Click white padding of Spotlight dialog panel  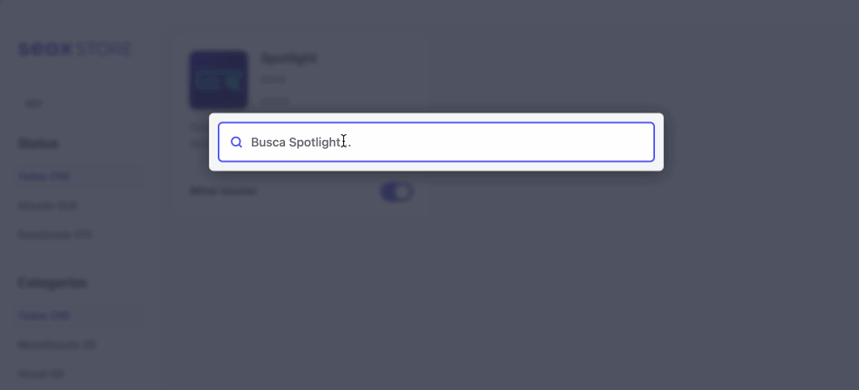pos(436,167)
